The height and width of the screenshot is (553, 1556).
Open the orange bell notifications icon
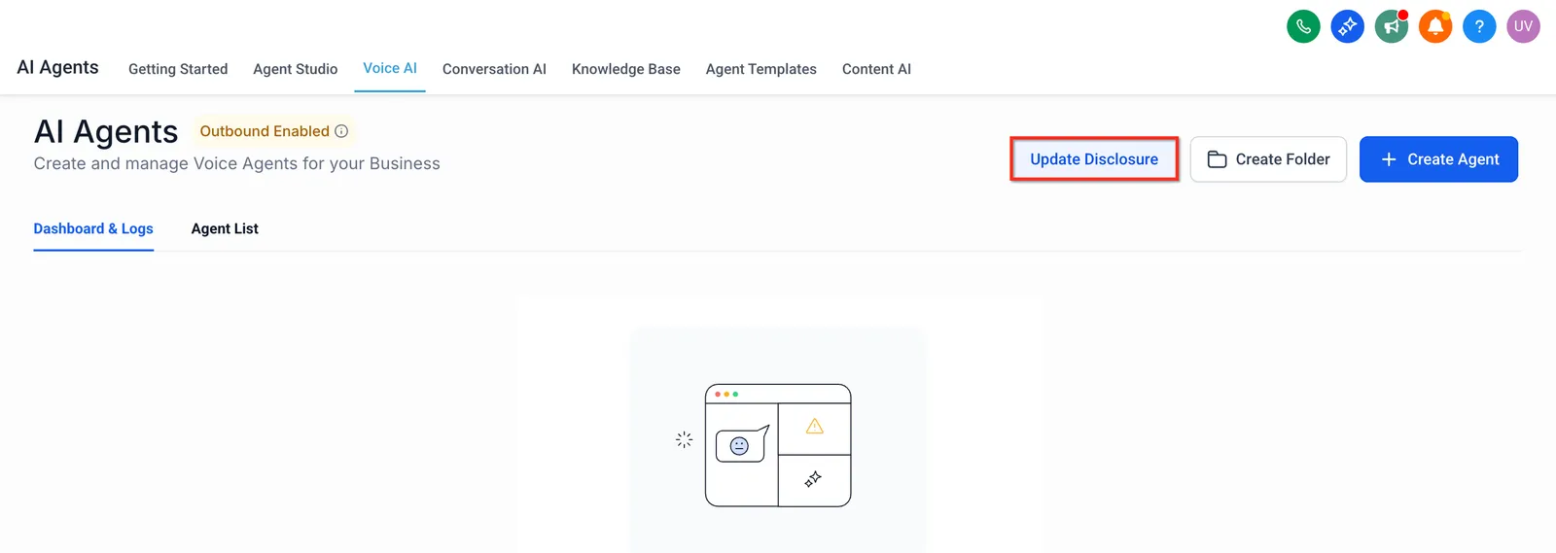(1435, 26)
